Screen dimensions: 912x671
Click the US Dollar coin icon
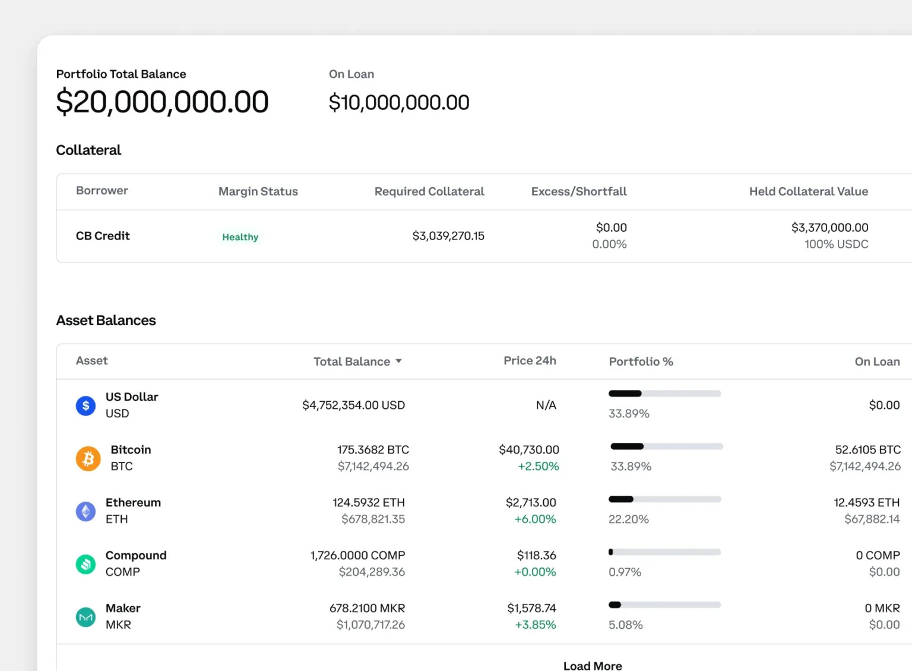tap(85, 406)
